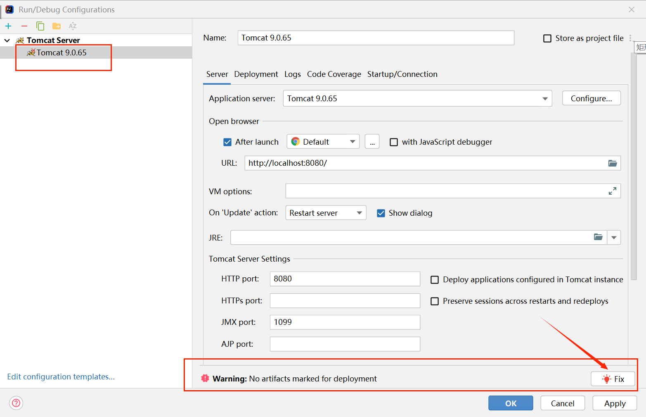646x417 pixels.
Task: Click the Copy Configuration icon
Action: click(40, 26)
